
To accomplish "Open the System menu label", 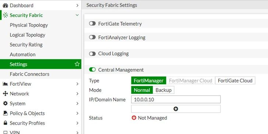I will (18, 103).
